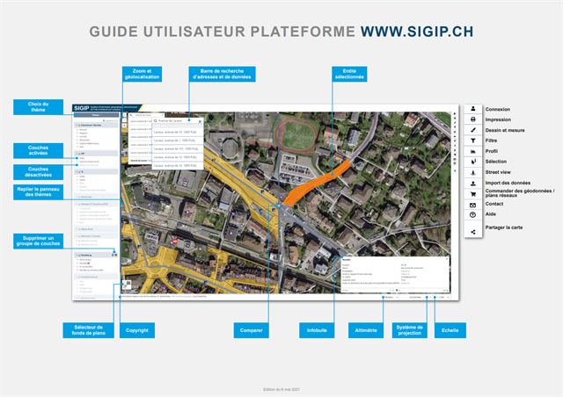Click the zoom in plus button on map
This screenshot has width=563, height=397.
[124, 115]
